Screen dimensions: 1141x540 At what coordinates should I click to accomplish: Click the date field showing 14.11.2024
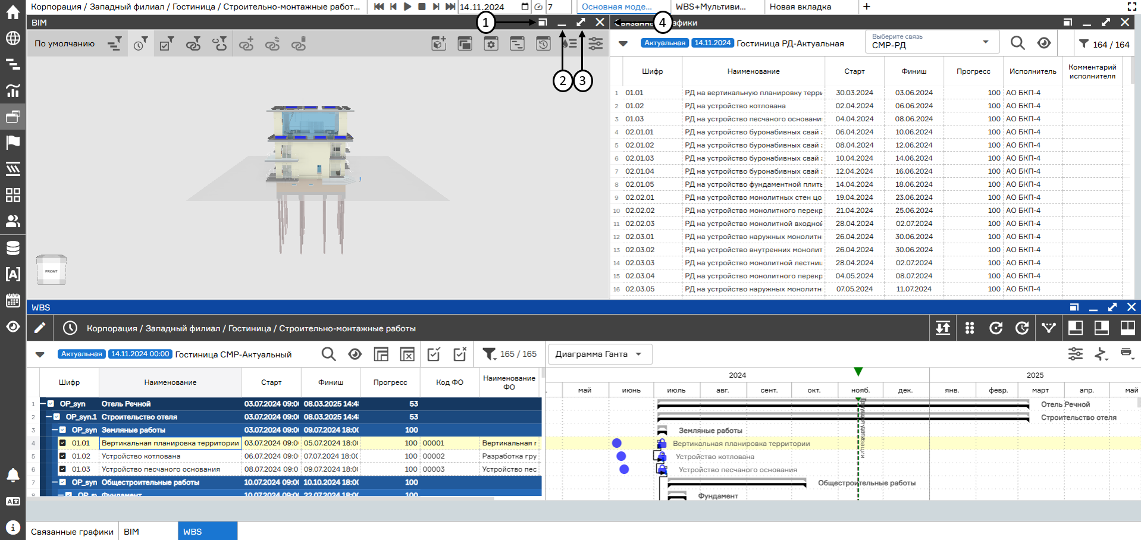pos(494,7)
